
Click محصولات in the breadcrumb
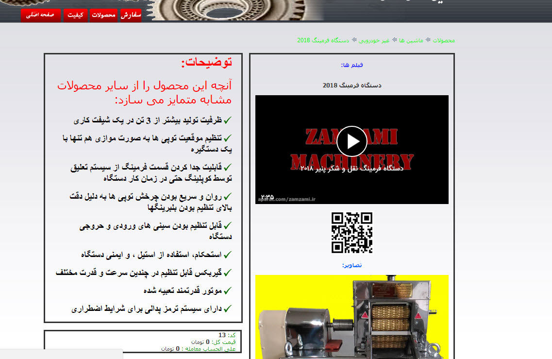444,40
